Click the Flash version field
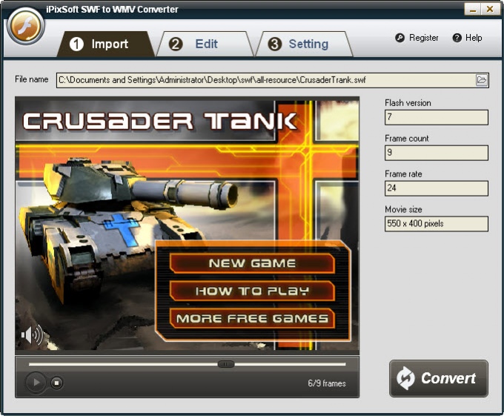 [x=437, y=117]
